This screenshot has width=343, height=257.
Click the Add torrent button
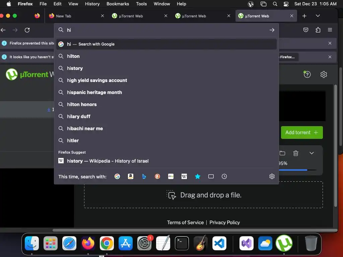(302, 133)
